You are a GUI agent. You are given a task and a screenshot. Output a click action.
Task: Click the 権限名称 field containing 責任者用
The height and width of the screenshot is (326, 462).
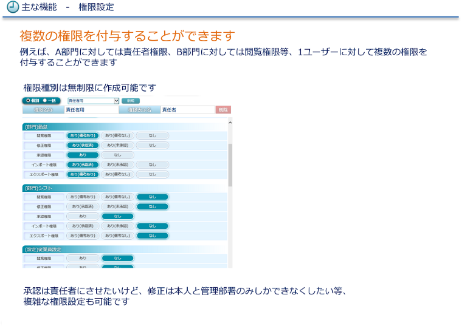point(91,110)
